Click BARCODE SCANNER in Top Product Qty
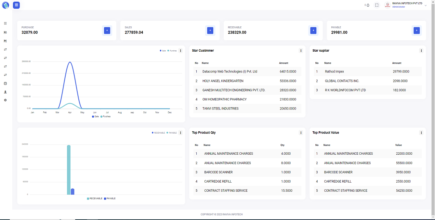Image resolution: width=435 pixels, height=220 pixels. [x=218, y=172]
